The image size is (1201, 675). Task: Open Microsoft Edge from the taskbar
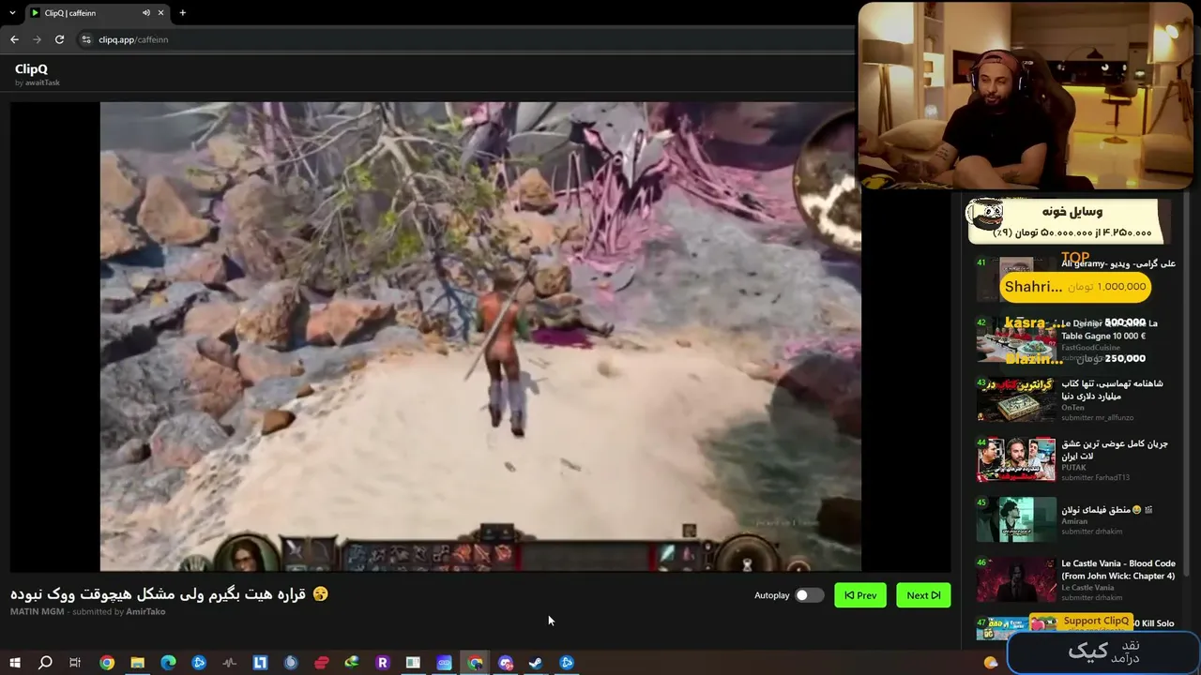[x=168, y=663]
